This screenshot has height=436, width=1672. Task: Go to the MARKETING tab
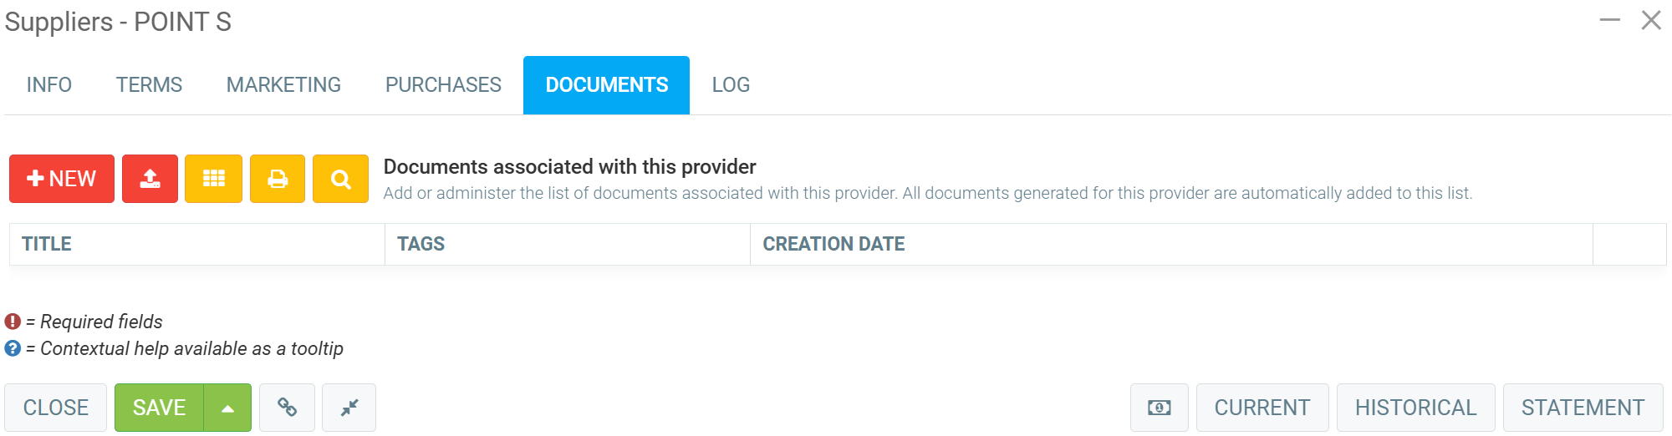pos(283,85)
